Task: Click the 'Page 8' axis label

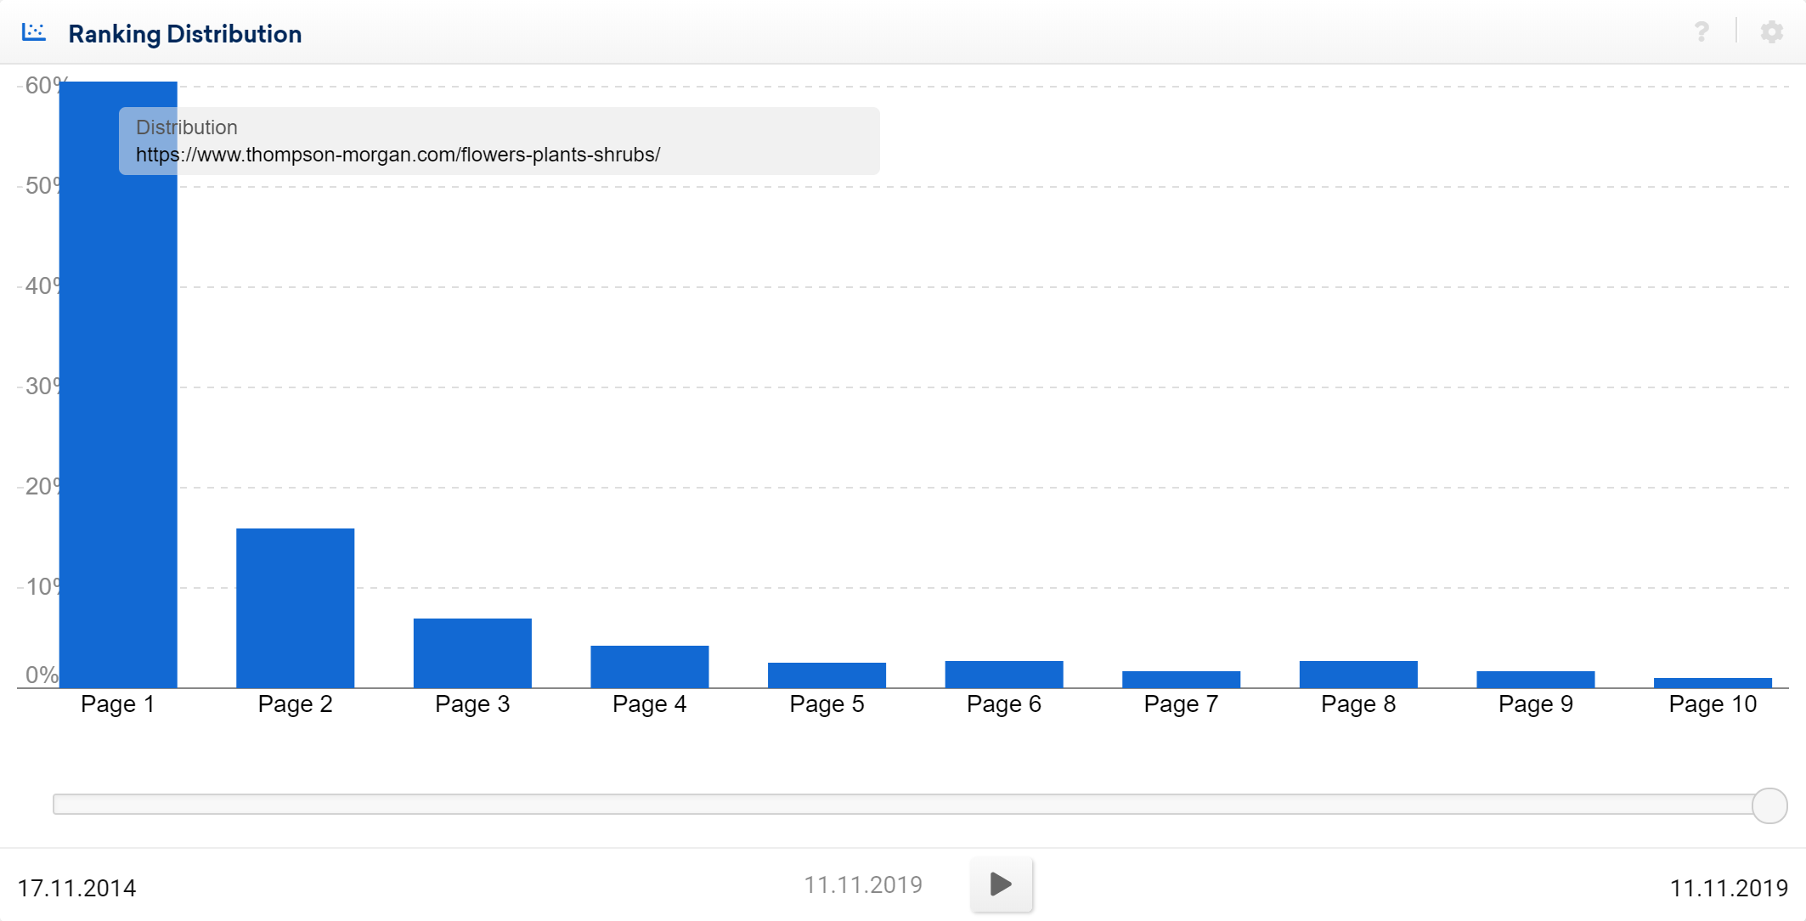Action: tap(1358, 704)
